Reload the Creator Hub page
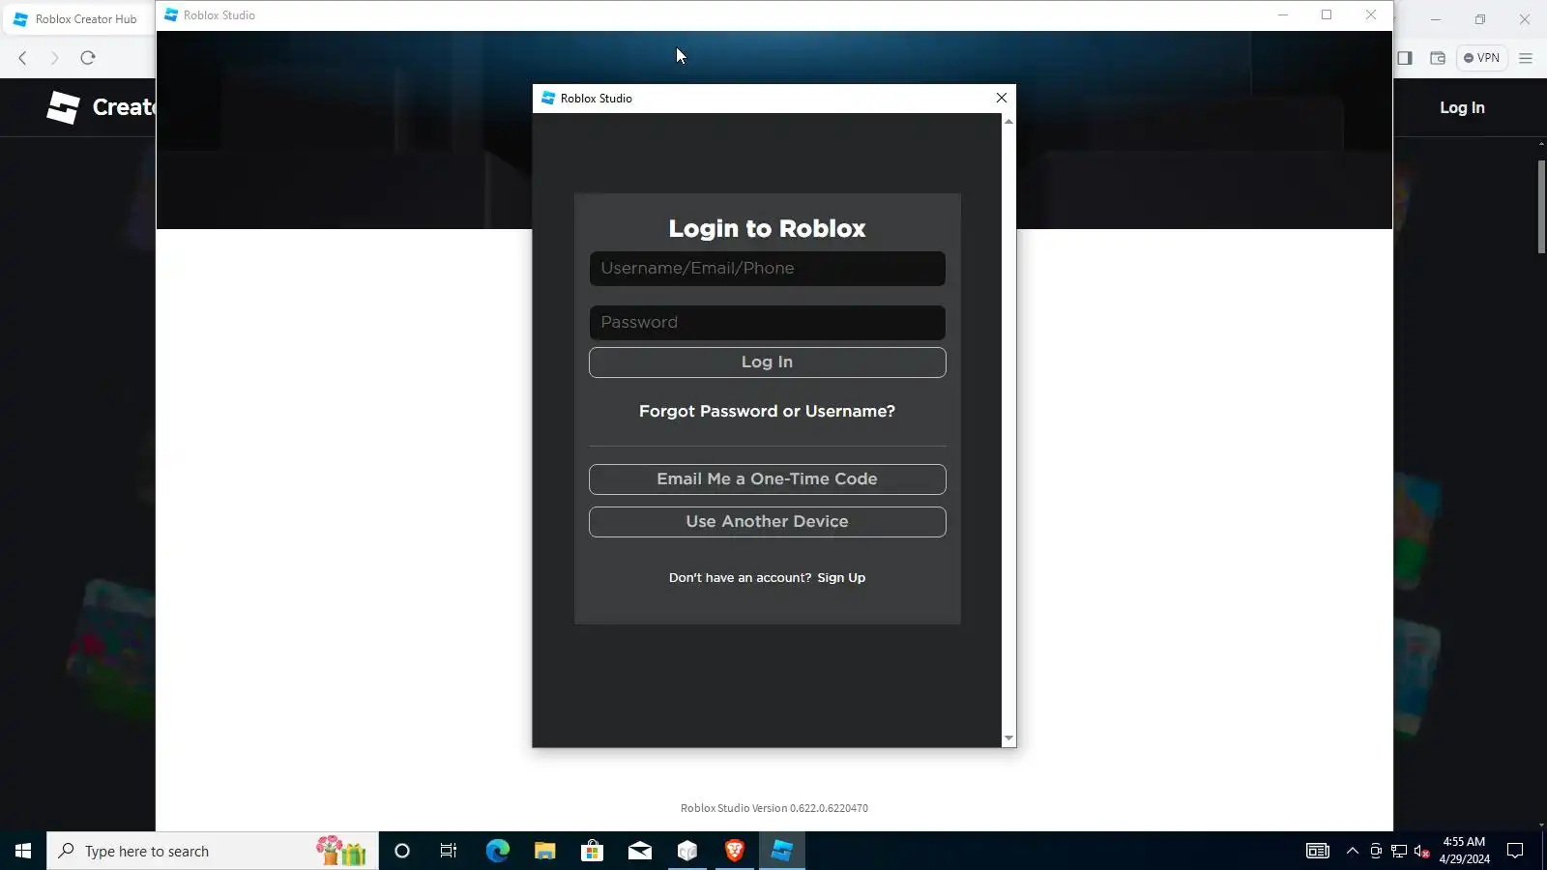1547x870 pixels. pyautogui.click(x=88, y=58)
